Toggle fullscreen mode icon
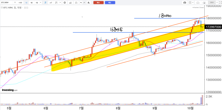The width and height of the screenshot is (222, 110). point(220,3)
